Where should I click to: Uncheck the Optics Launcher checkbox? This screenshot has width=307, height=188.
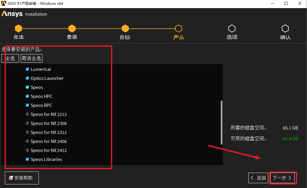point(27,78)
